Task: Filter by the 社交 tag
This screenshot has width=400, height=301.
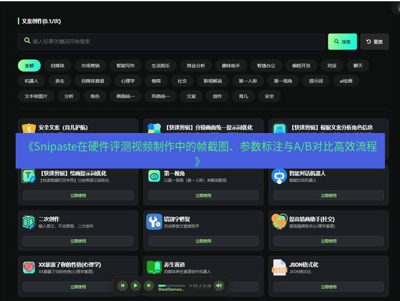Action: coord(182,81)
